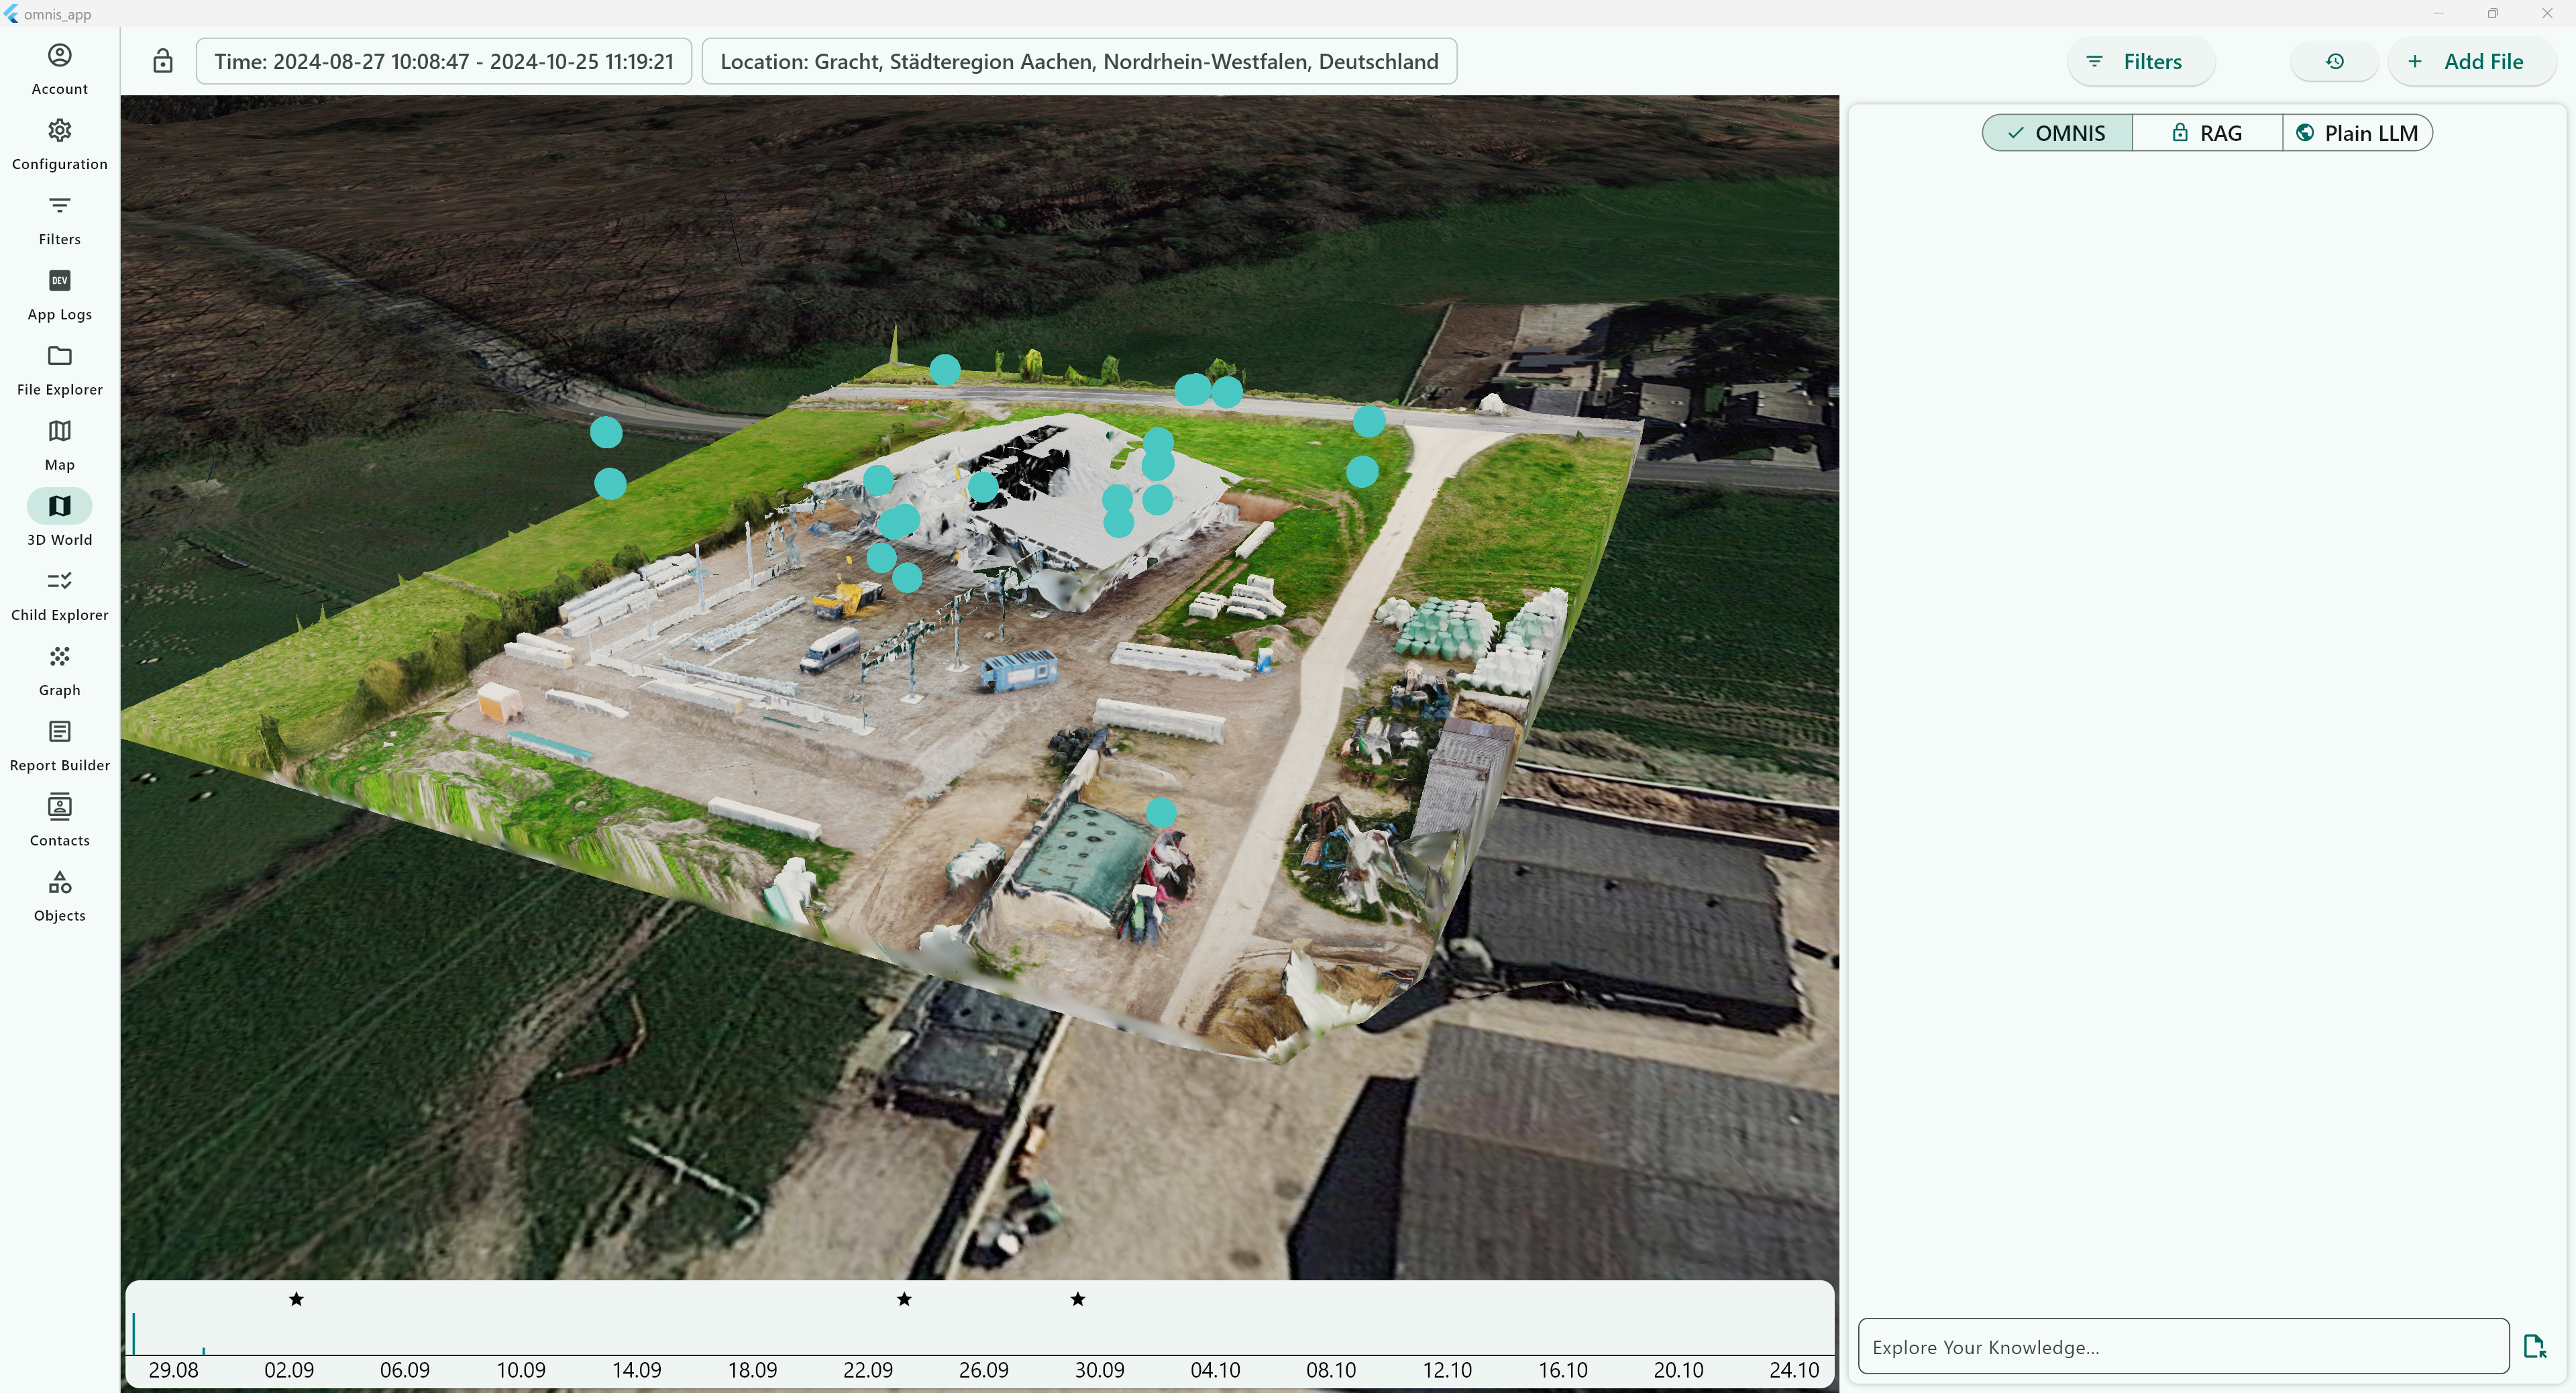Open the Location selector field
2576x1393 pixels.
1078,61
